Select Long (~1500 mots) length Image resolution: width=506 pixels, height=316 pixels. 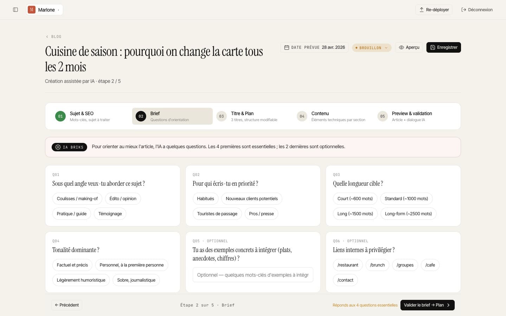point(355,214)
